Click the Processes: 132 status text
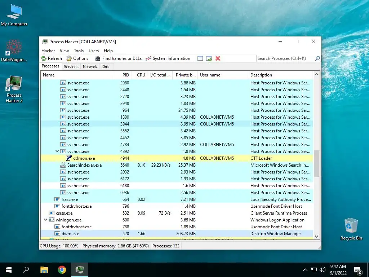Image resolution: width=369 pixels, height=277 pixels. click(166, 246)
